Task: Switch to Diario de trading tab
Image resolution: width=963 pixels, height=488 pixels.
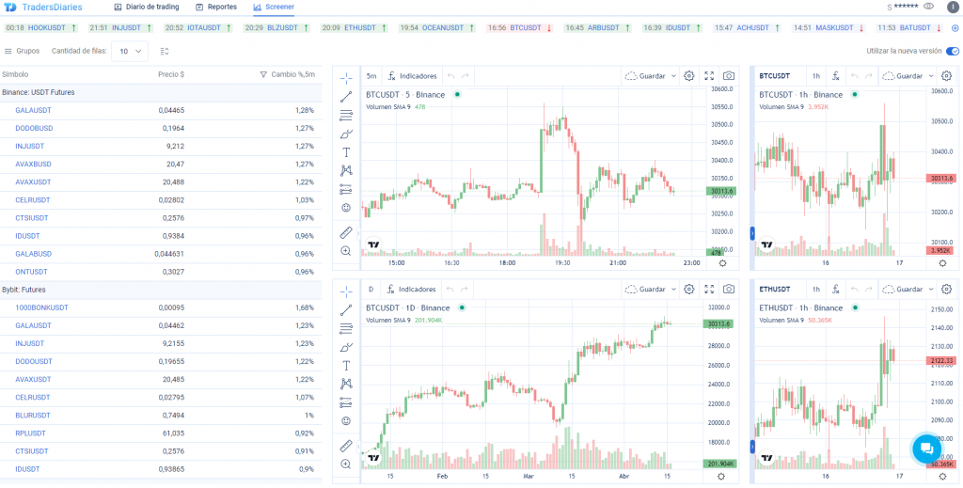Action: click(x=145, y=7)
